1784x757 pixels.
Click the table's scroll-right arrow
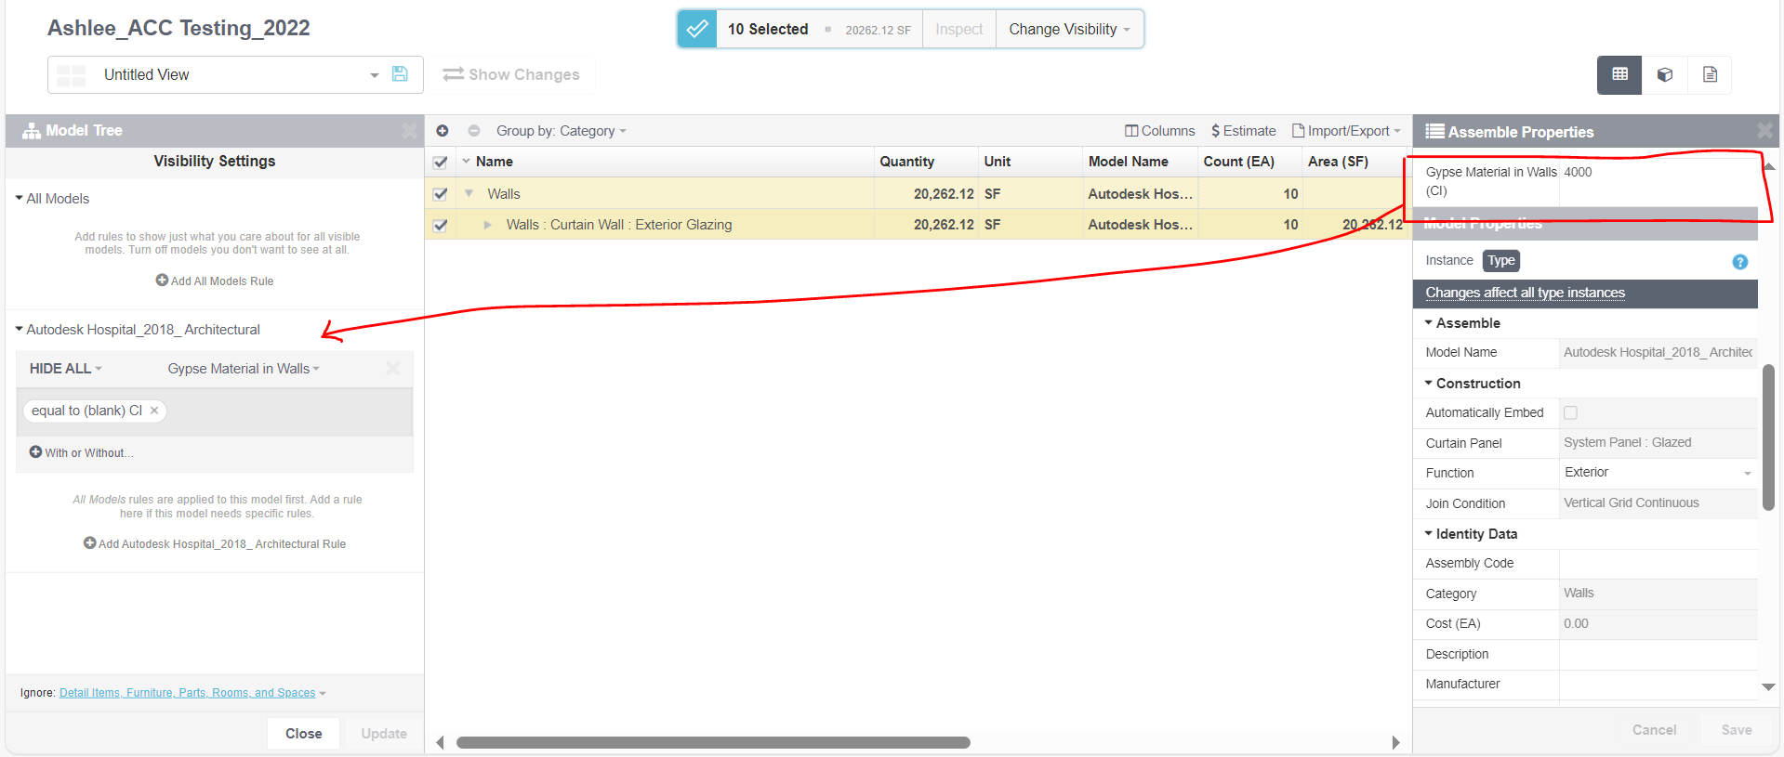pyautogui.click(x=1395, y=742)
